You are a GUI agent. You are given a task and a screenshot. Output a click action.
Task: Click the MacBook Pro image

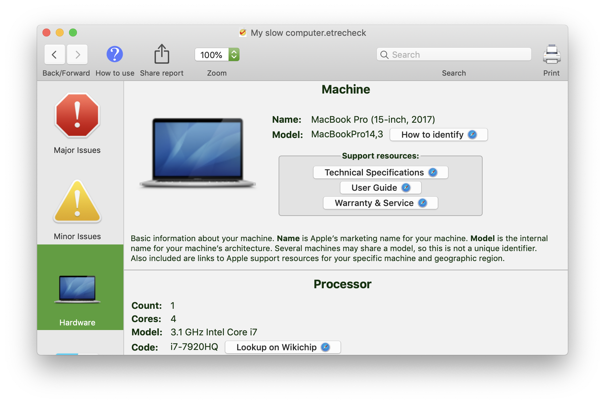(x=198, y=153)
